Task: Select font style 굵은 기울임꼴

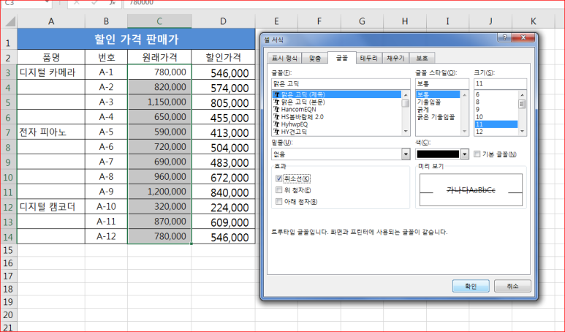Action: (x=438, y=117)
